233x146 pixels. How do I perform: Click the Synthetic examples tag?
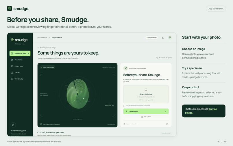point(166,134)
